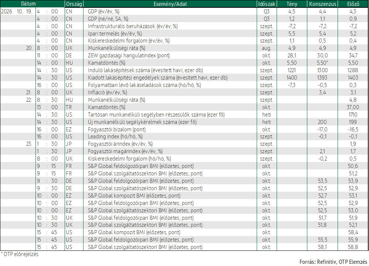
Task: Click the Előző column header
Action: pyautogui.click(x=353, y=4)
